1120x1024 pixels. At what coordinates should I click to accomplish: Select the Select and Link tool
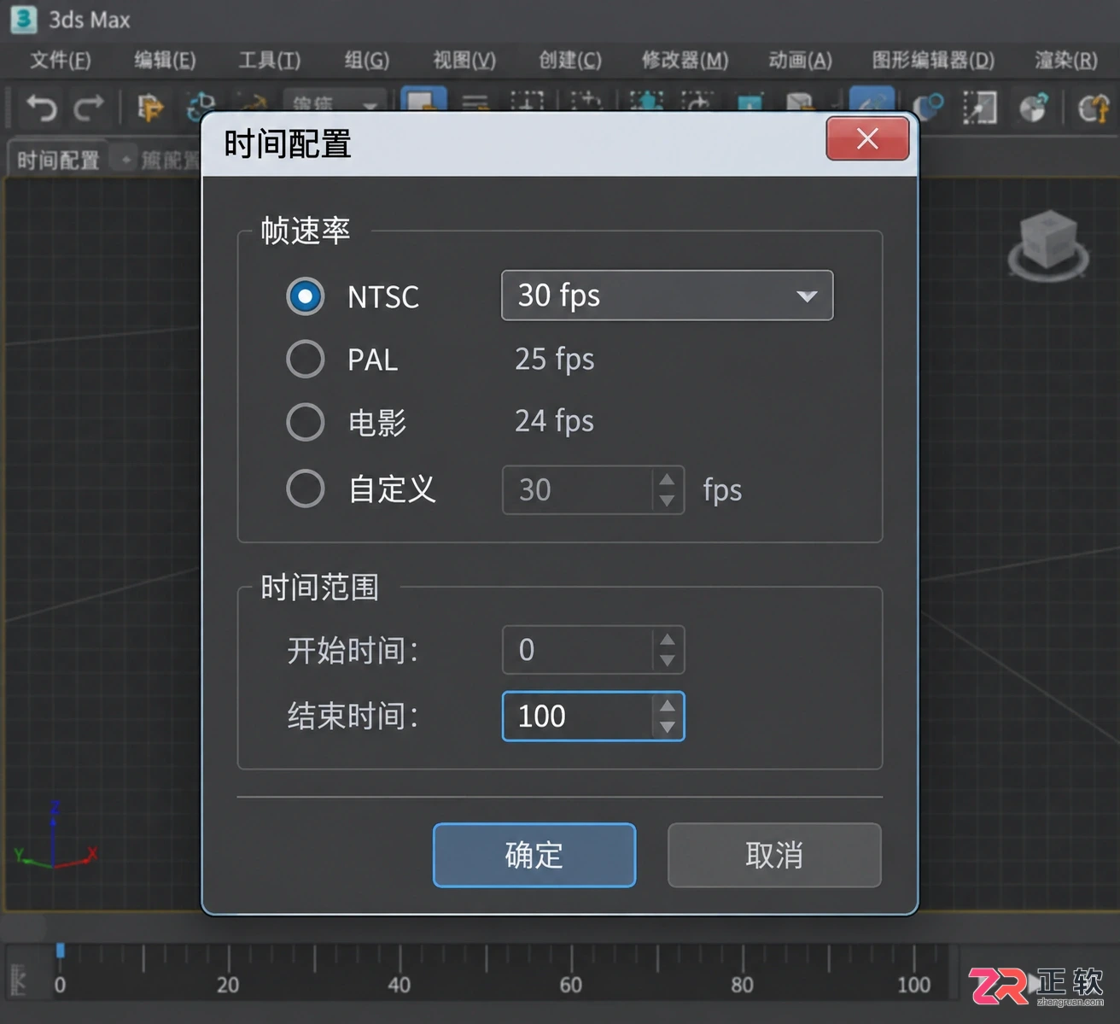coord(150,108)
